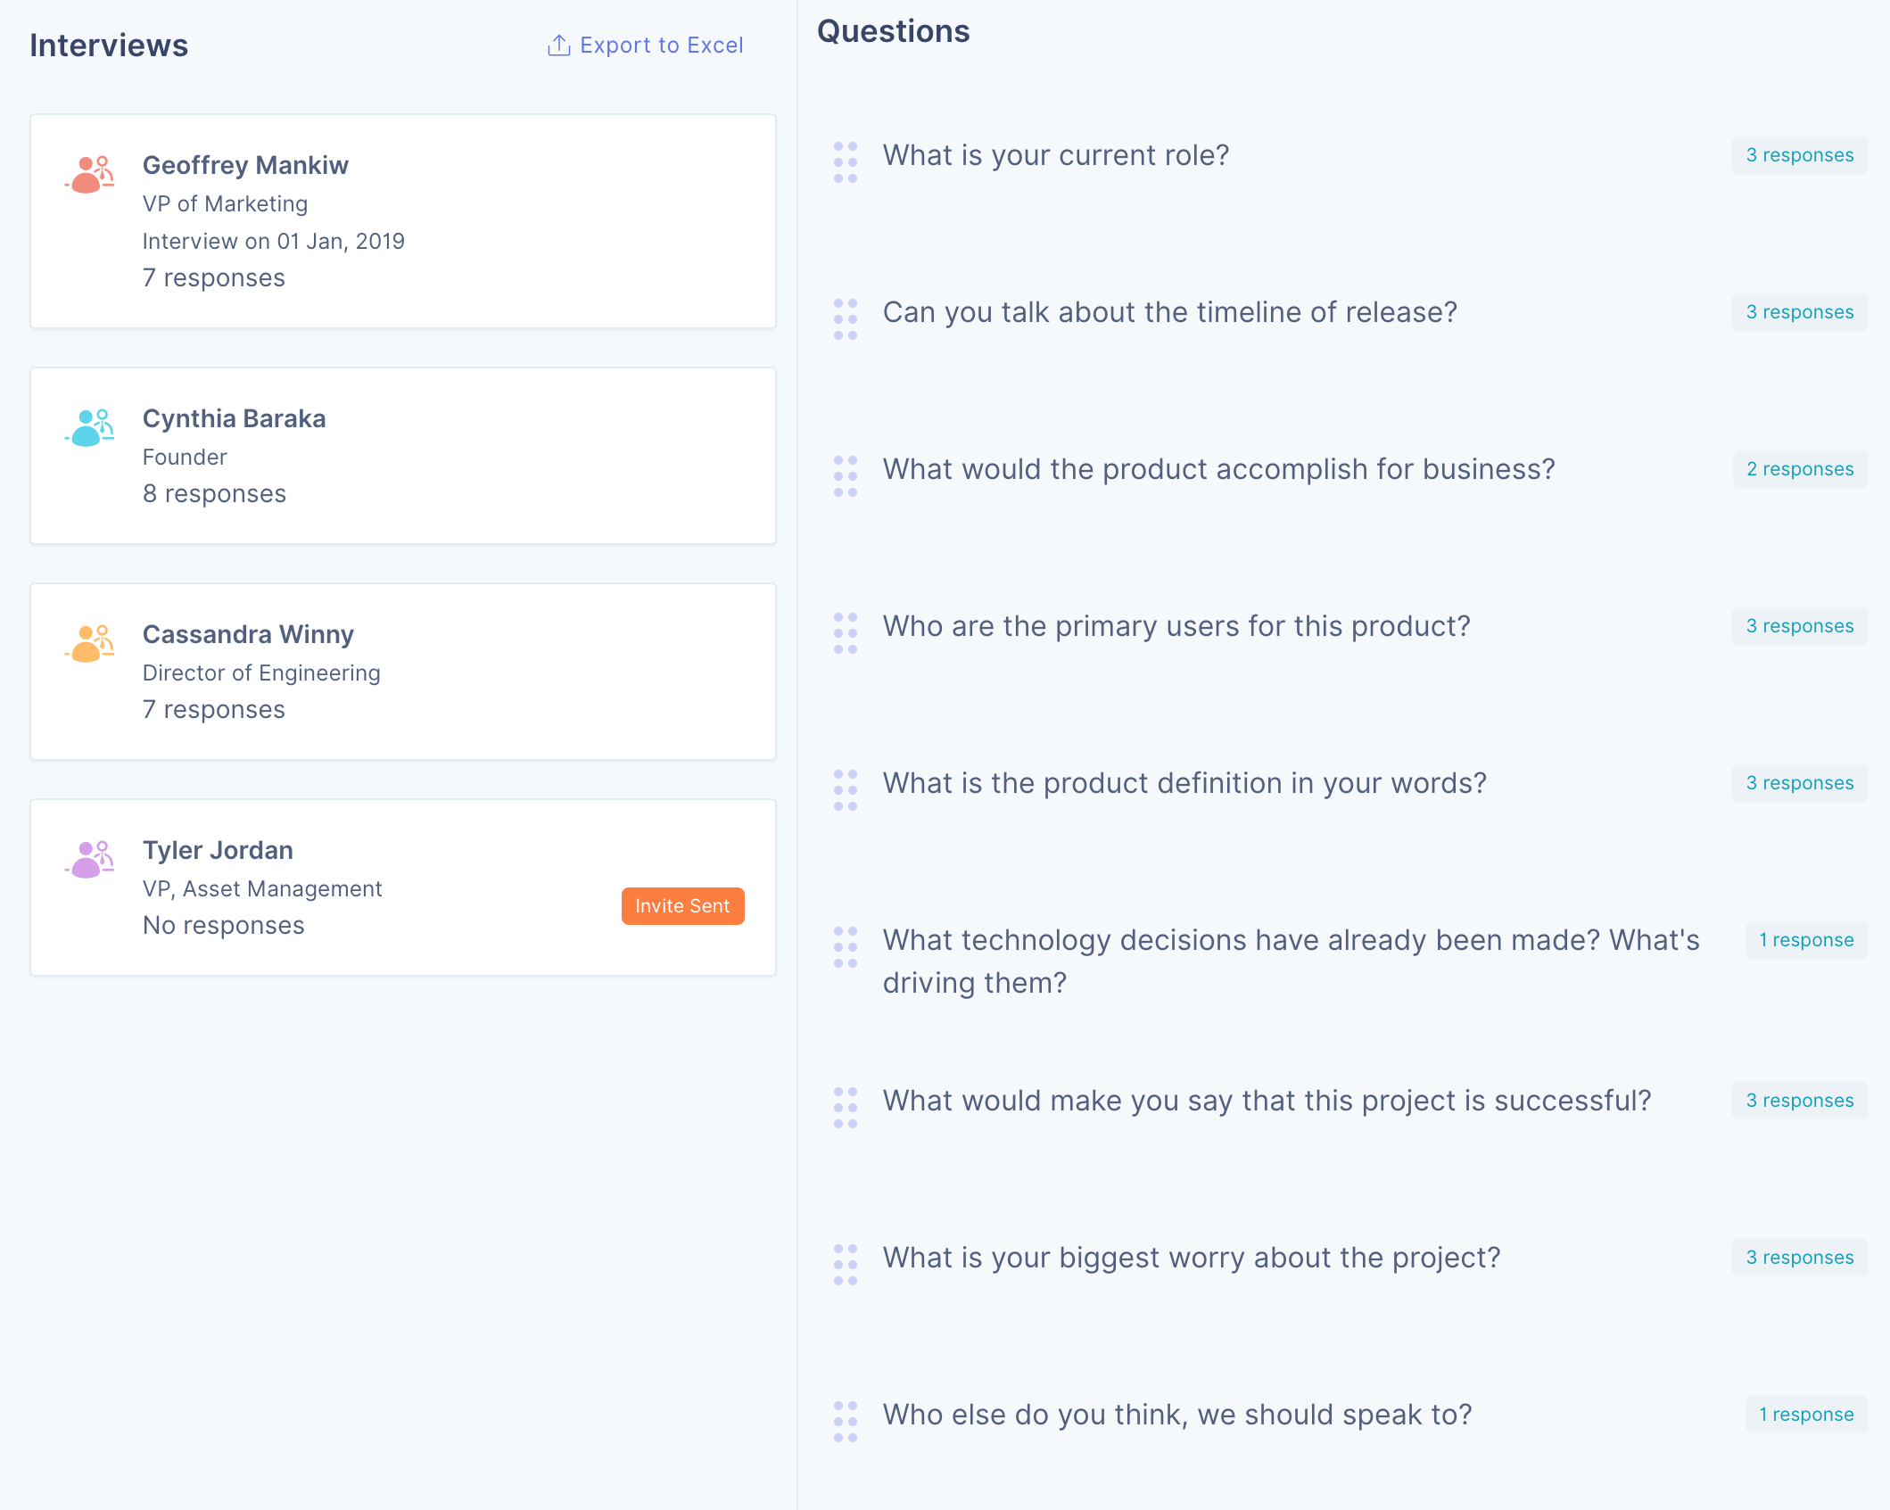Click drag handle for biggest worry question
This screenshot has height=1510, width=1890.
845,1265
